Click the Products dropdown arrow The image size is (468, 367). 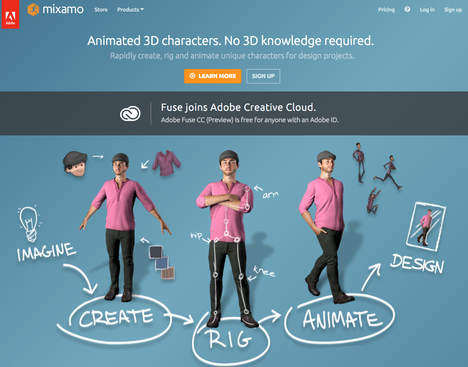coord(142,9)
